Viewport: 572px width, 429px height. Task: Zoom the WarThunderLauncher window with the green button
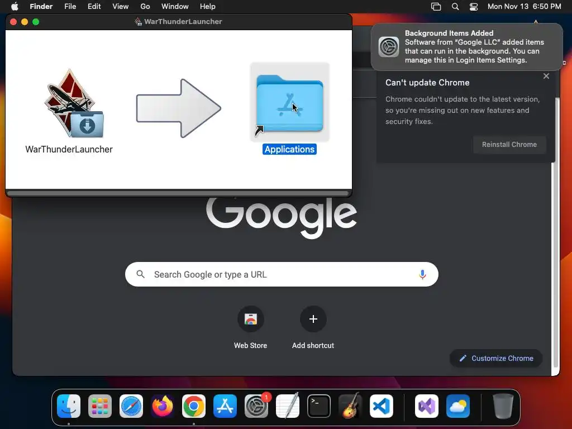tap(36, 22)
